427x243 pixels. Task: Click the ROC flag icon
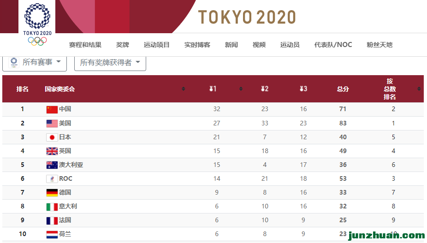[x=52, y=178]
